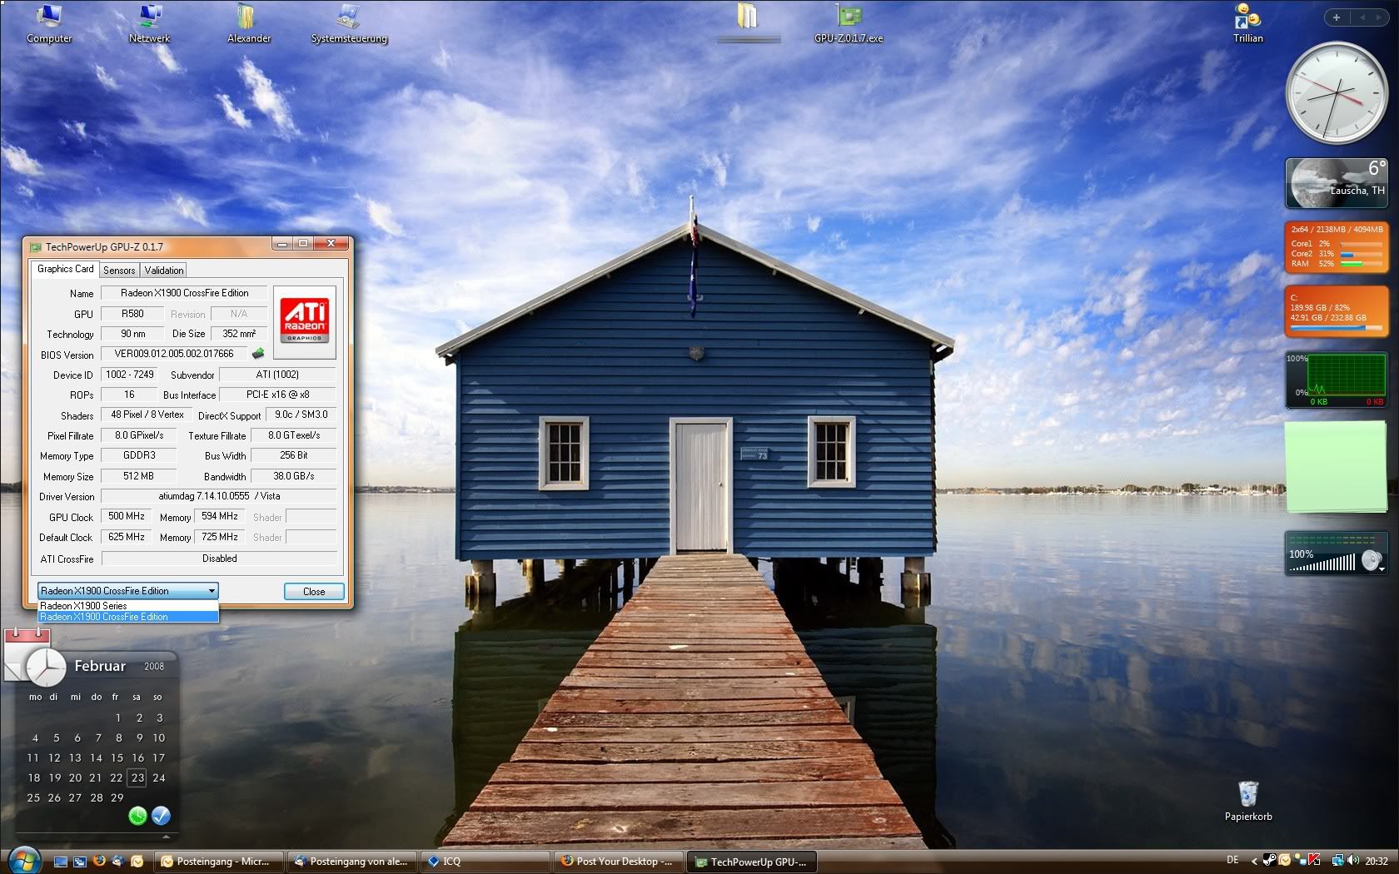
Task: Open the Trillian desktop shortcut
Action: 1247,22
